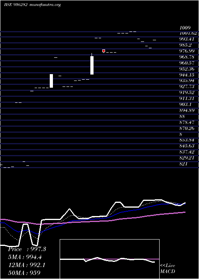199x279 pixels.
Task: Click inside the MACD inset chart
Action: coord(109,259)
